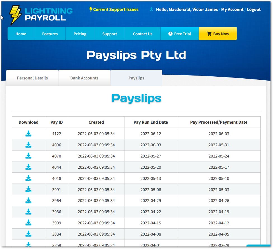
Task: Open the Pricing menu item
Action: [x=80, y=34]
